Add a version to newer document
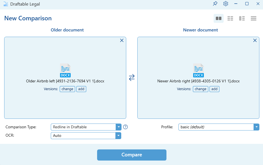Image resolution: width=263 pixels, height=165 pixels. (214, 89)
